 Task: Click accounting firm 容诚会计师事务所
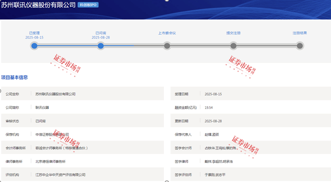point(62,148)
